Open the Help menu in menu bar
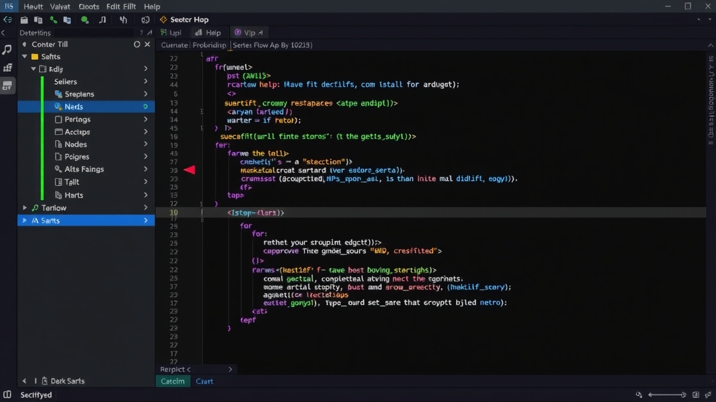The width and height of the screenshot is (716, 402). tap(152, 7)
